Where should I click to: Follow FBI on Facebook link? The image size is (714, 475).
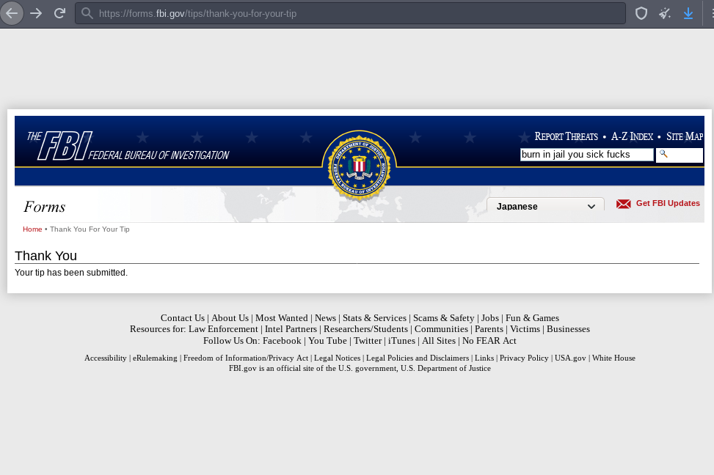[282, 341]
